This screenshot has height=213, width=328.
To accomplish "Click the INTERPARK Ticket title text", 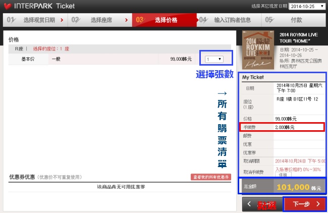I will (x=44, y=6).
